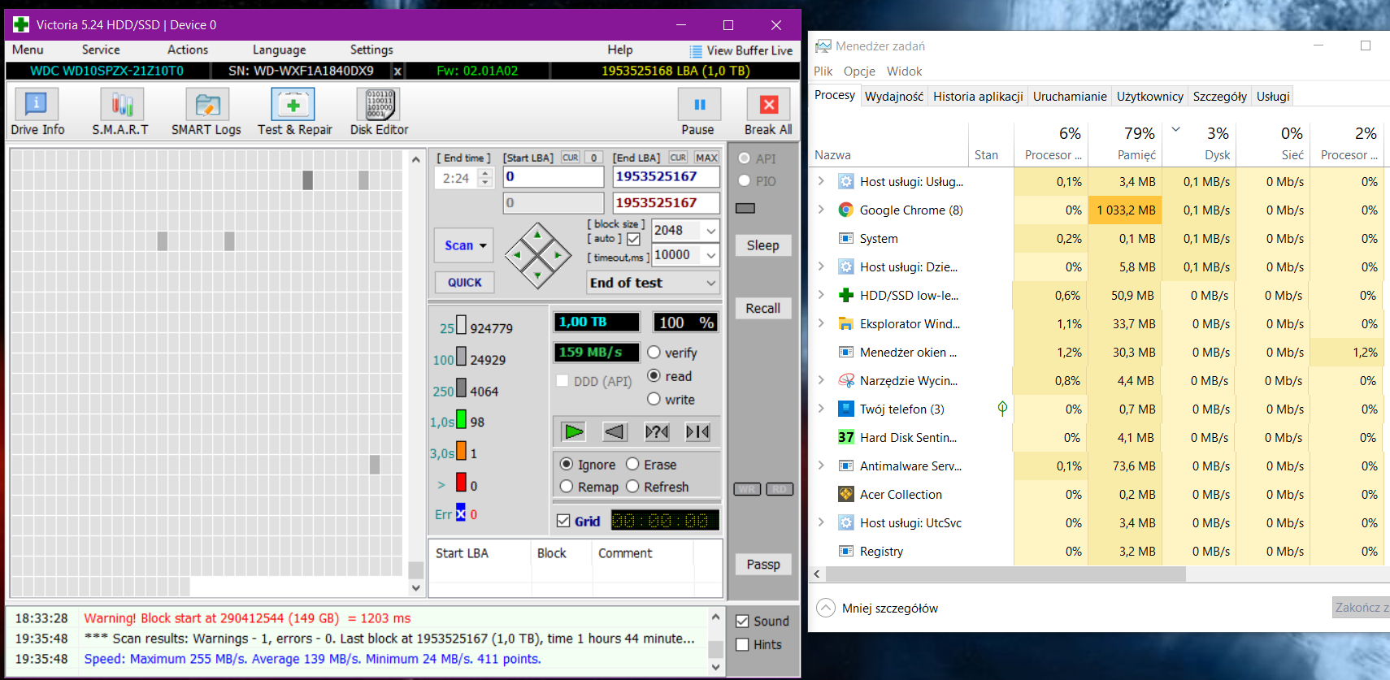Open the timeout 10000 dropdown
1390x680 pixels.
(x=711, y=255)
